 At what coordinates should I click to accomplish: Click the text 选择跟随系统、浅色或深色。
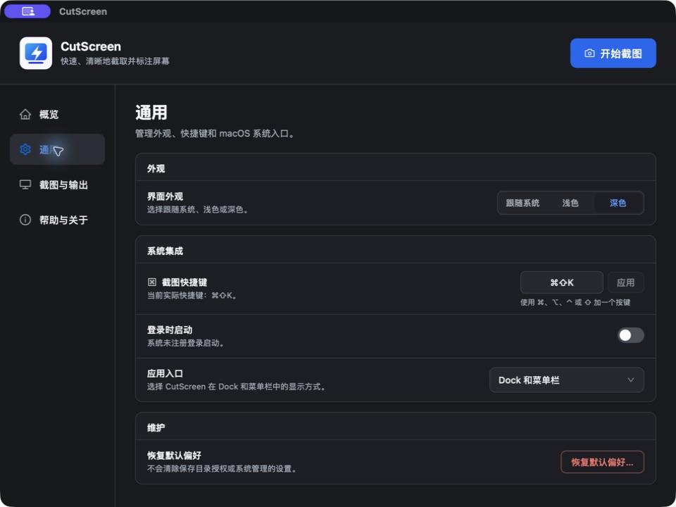pyautogui.click(x=198, y=210)
